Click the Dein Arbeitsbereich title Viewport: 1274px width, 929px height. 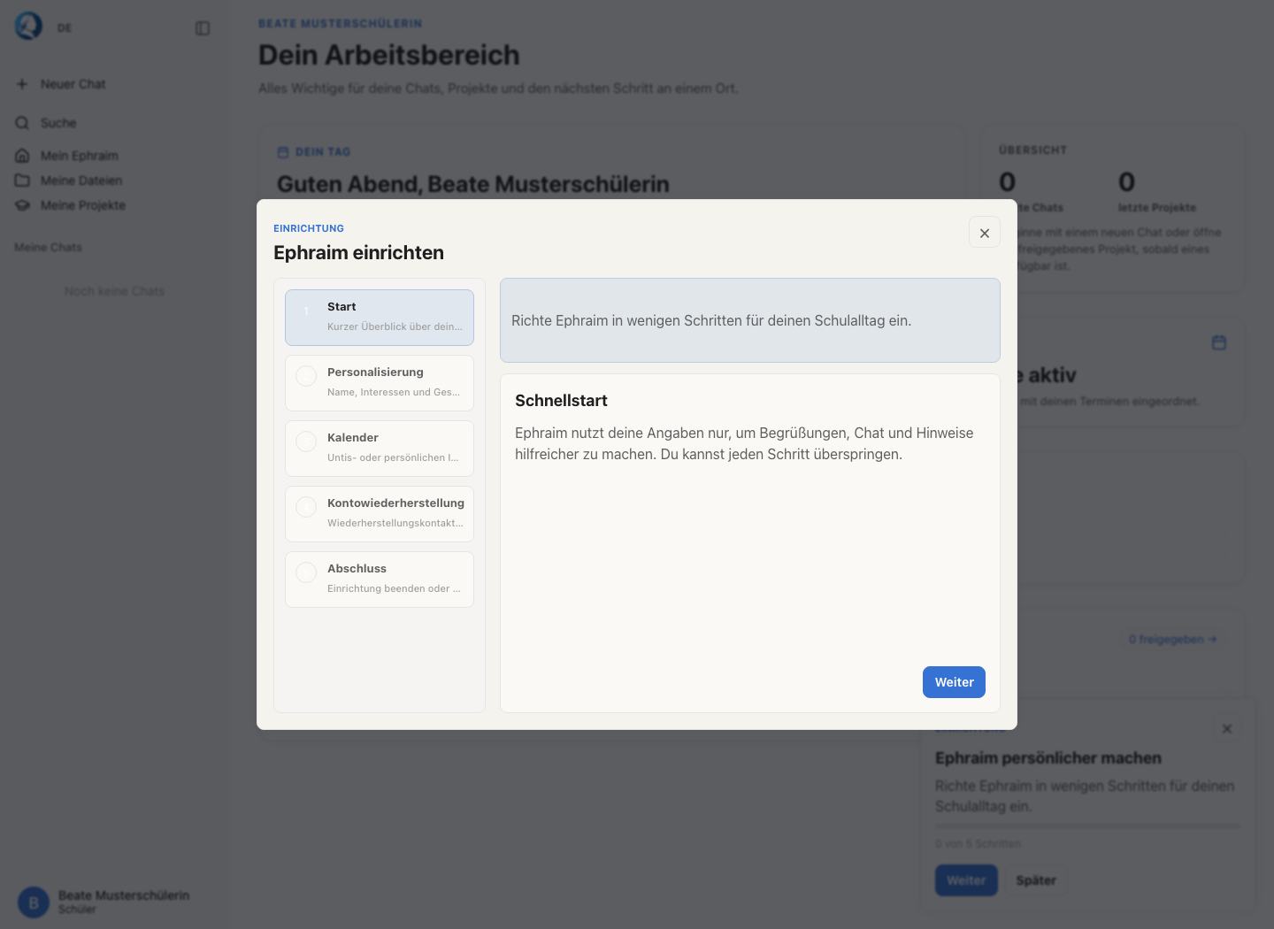[x=389, y=55]
